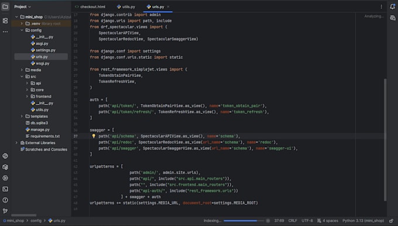Close the urls.py editor tab

coord(168,7)
